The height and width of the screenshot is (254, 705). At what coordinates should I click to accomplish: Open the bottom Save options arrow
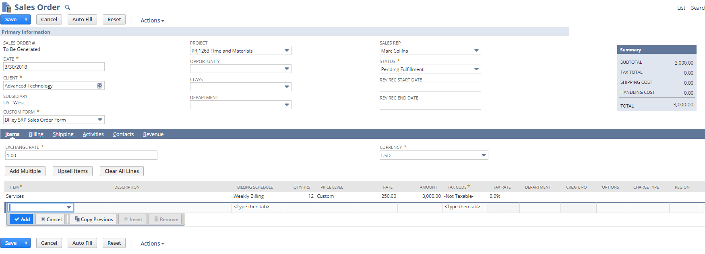pos(26,243)
